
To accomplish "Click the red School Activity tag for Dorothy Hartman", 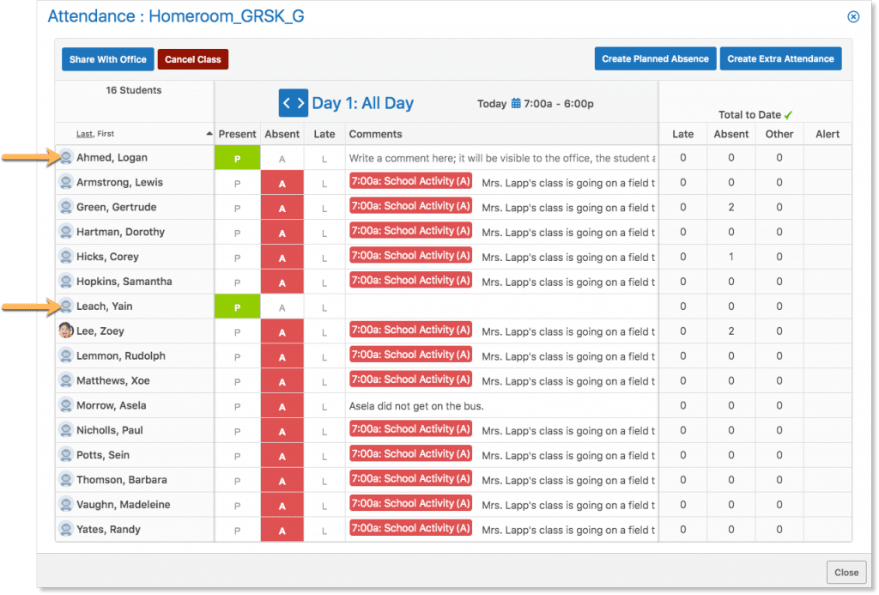I will [x=410, y=231].
